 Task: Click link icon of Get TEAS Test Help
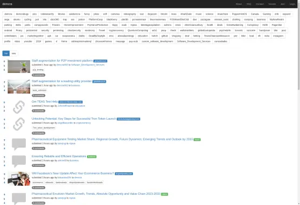[19, 107]
